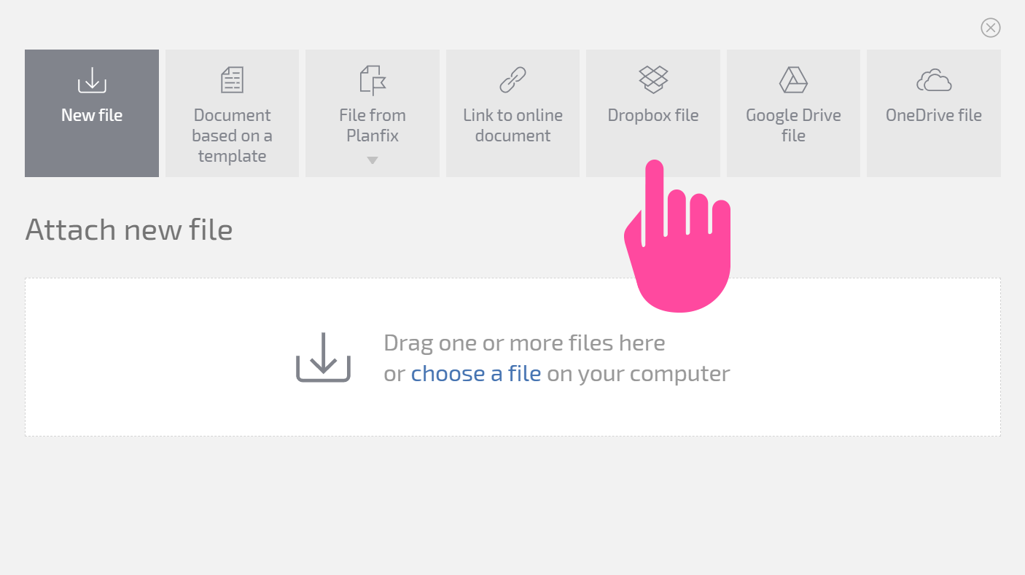Click the dashed file drop area
1025x575 pixels.
point(512,357)
